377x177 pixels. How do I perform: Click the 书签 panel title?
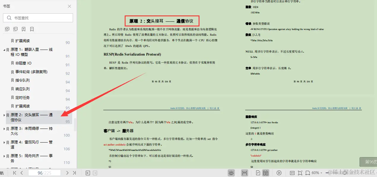point(7,6)
